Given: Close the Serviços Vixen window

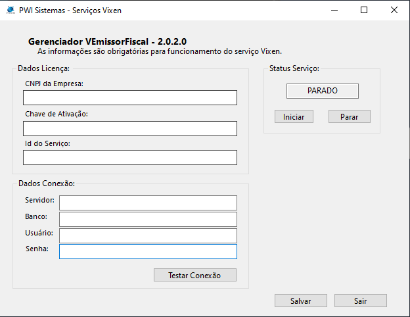Looking at the screenshot, I should coord(394,11).
